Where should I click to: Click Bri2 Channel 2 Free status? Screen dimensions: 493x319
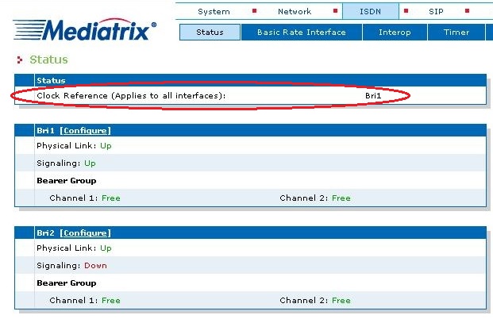(x=341, y=301)
